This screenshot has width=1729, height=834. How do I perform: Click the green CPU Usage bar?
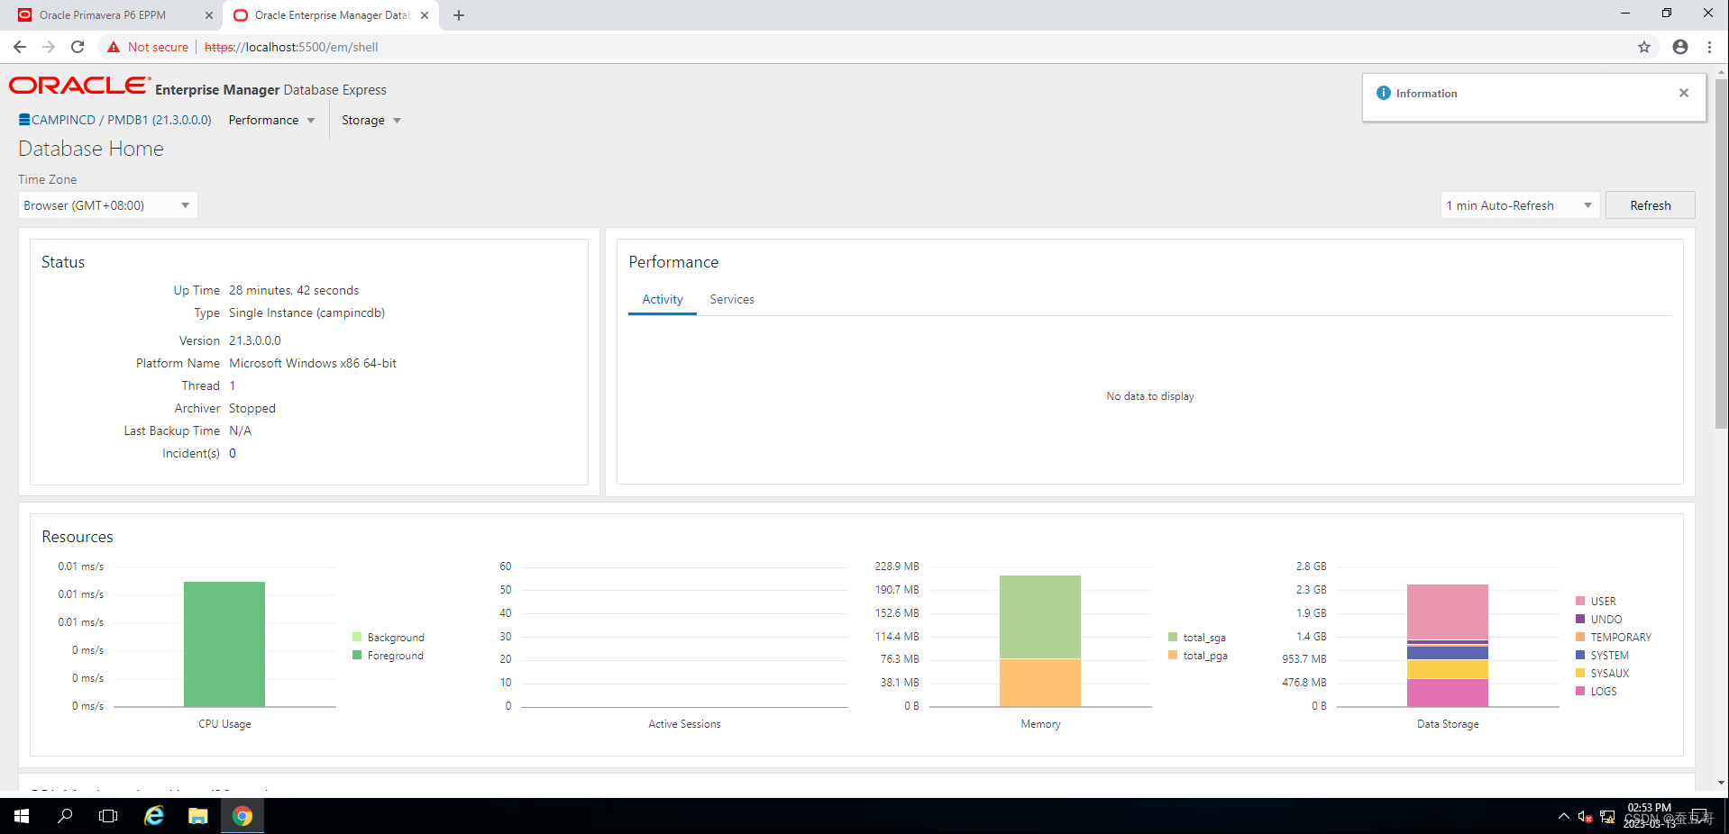click(224, 644)
